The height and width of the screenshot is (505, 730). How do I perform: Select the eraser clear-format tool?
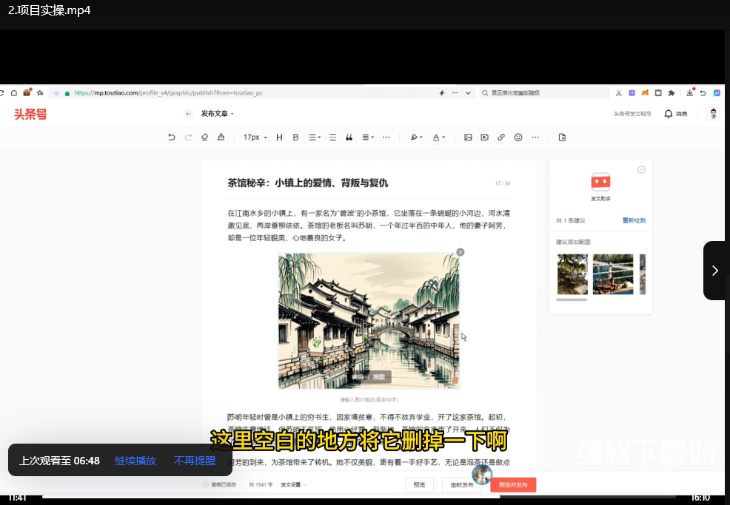(204, 138)
